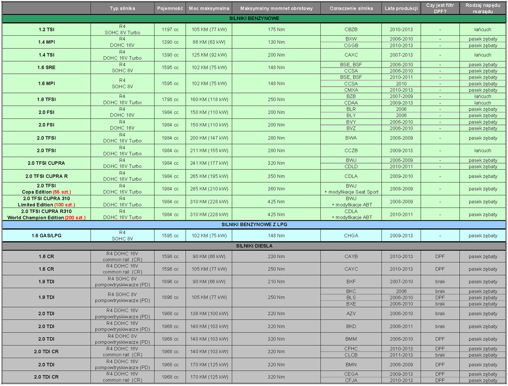Viewport: 508px width, 386px height.
Task: Click the Oznaczenie silnika column header
Action: [x=351, y=8]
